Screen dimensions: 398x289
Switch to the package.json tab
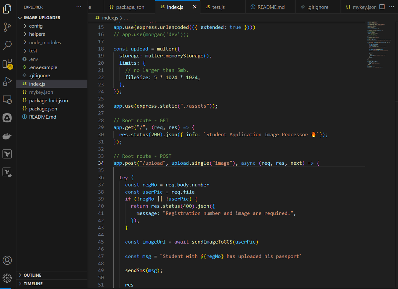[x=129, y=7]
